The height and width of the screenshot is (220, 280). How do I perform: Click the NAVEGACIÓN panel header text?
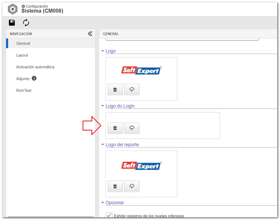[x=21, y=34]
